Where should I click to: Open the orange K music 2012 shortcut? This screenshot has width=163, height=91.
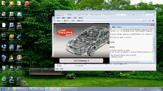pyautogui.click(x=11, y=37)
